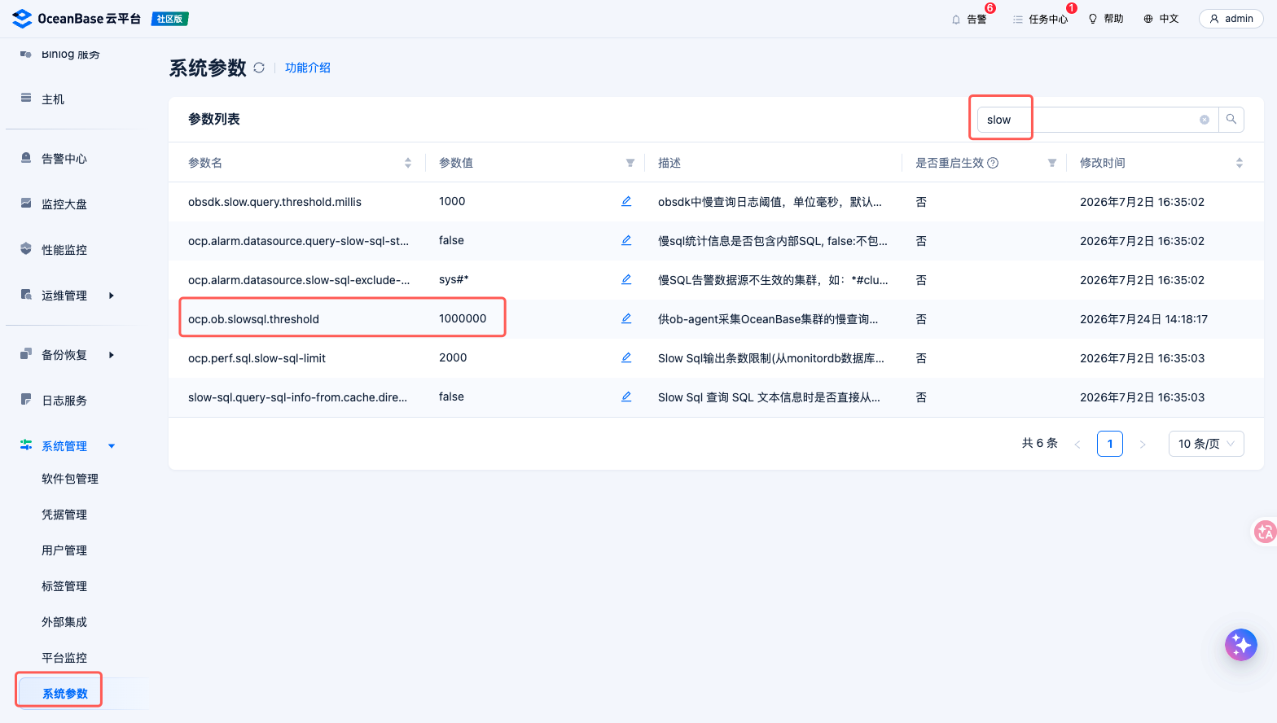Click the help lightbulb icon
Viewport: 1277px width, 723px height.
1093,19
